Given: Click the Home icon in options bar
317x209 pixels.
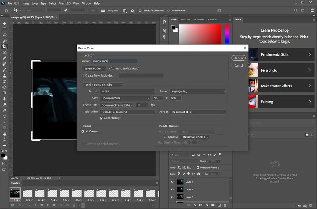Looking at the screenshot, I should pyautogui.click(x=6, y=10).
